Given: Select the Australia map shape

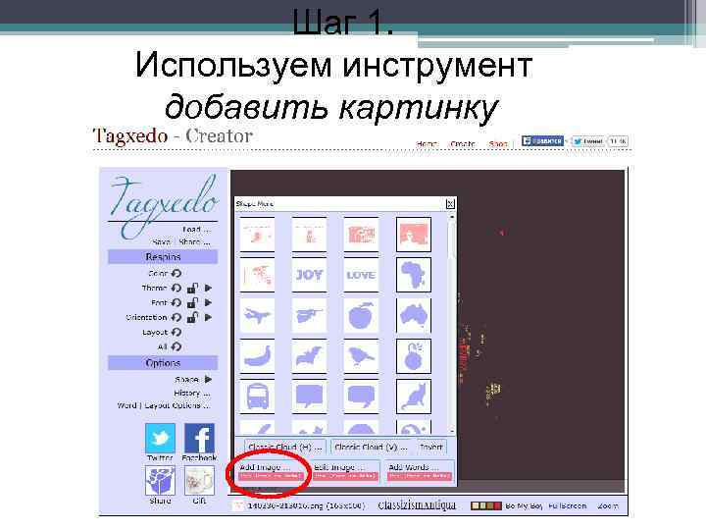Looking at the screenshot, I should pyautogui.click(x=414, y=315).
